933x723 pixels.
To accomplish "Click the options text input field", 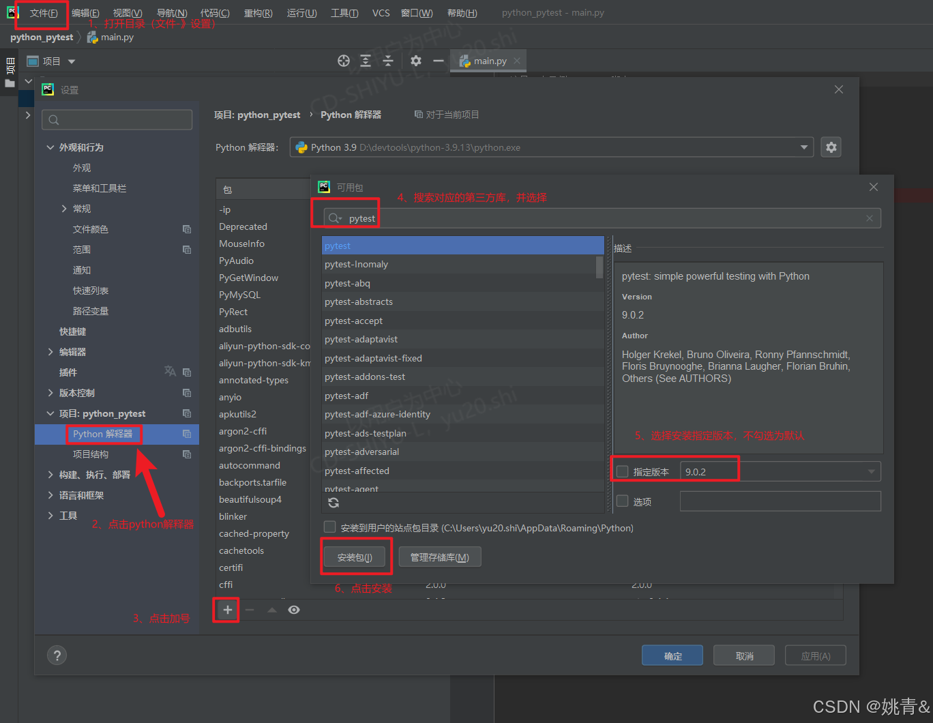I will [780, 501].
